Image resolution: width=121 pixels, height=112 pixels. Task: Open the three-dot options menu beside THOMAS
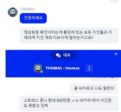coord(89,68)
